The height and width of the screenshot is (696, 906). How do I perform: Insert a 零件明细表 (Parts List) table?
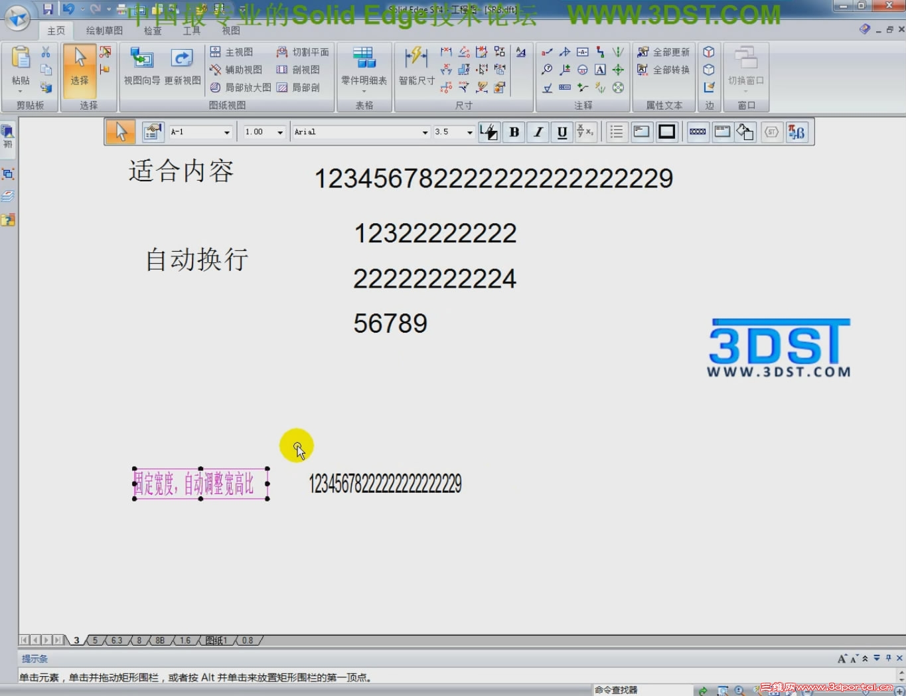click(364, 65)
